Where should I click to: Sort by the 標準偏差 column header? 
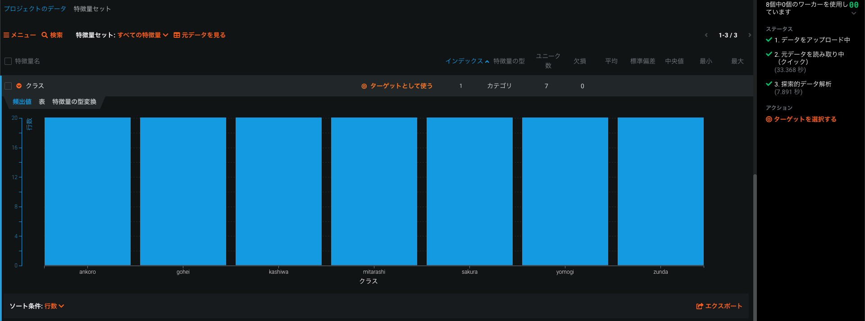tap(643, 61)
